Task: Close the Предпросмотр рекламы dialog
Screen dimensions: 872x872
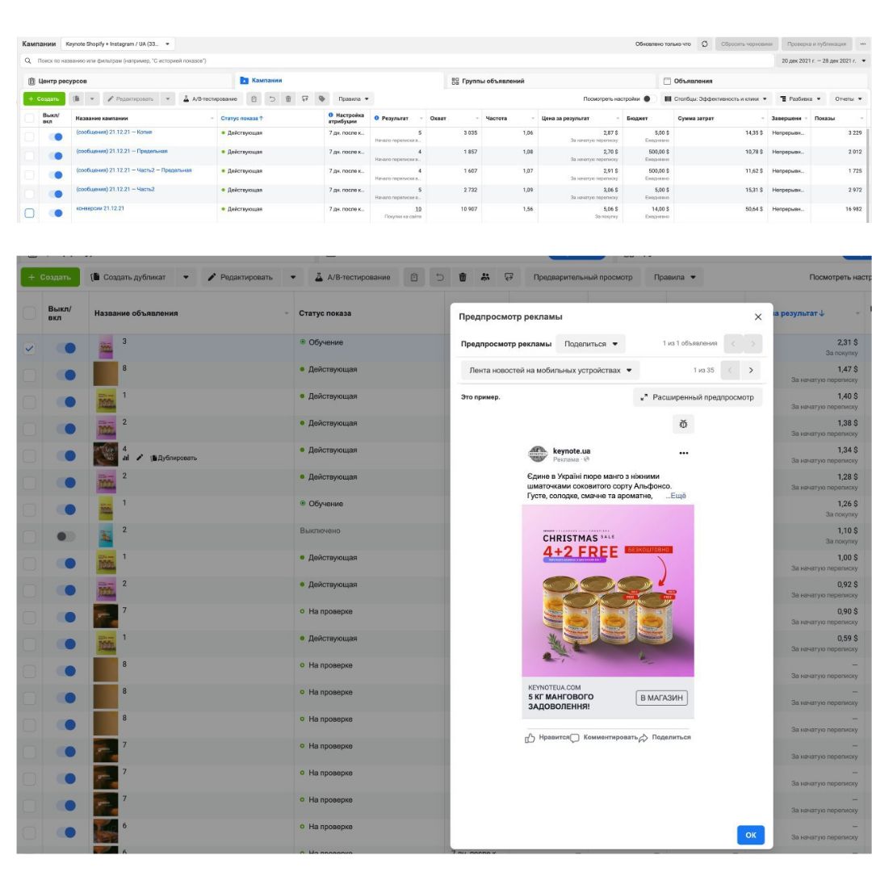Action: [757, 317]
